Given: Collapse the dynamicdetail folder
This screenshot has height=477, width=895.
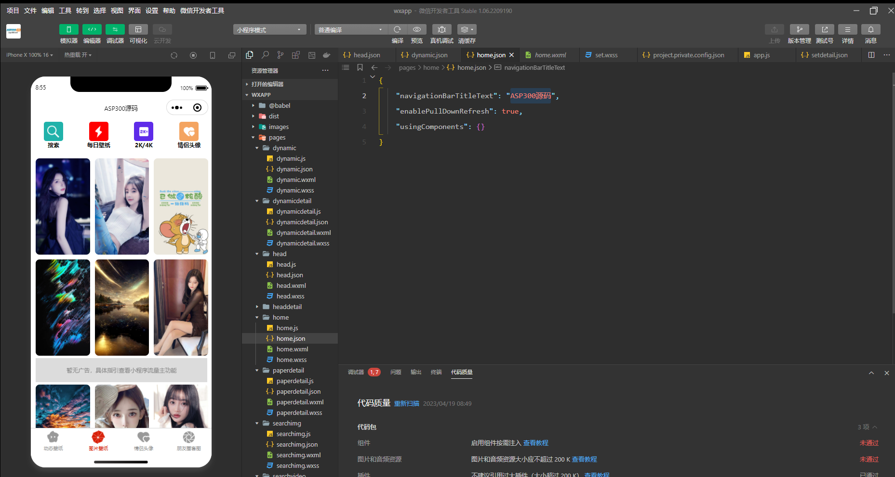Looking at the screenshot, I should click(x=257, y=201).
